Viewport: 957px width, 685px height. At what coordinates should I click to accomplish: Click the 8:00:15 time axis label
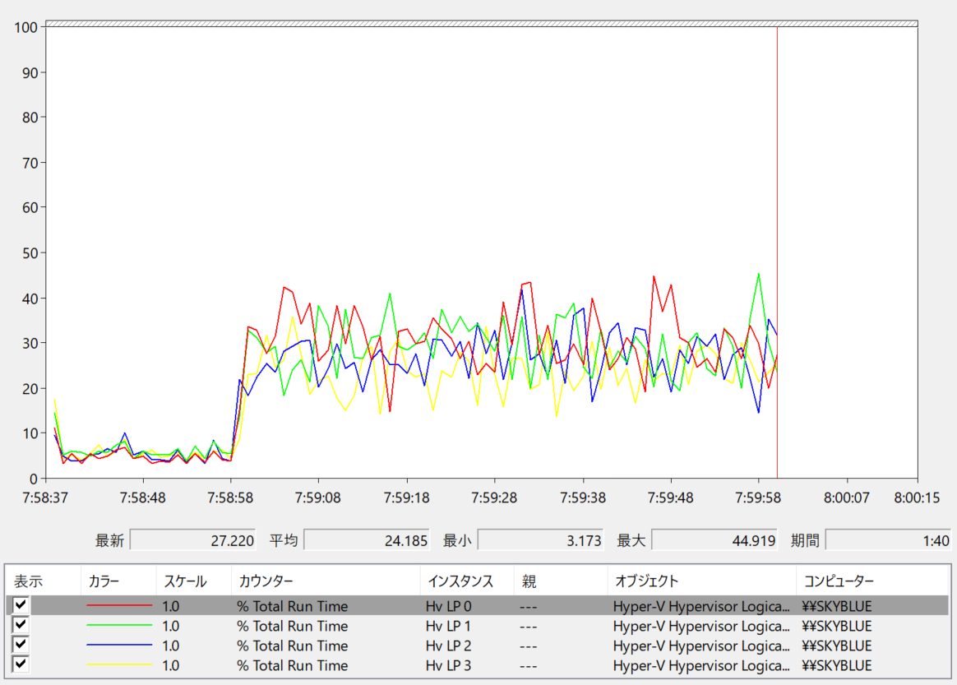tap(917, 498)
